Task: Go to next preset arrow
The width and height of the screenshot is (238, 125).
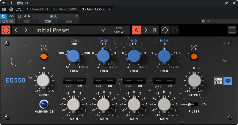Action: [x=26, y=30]
